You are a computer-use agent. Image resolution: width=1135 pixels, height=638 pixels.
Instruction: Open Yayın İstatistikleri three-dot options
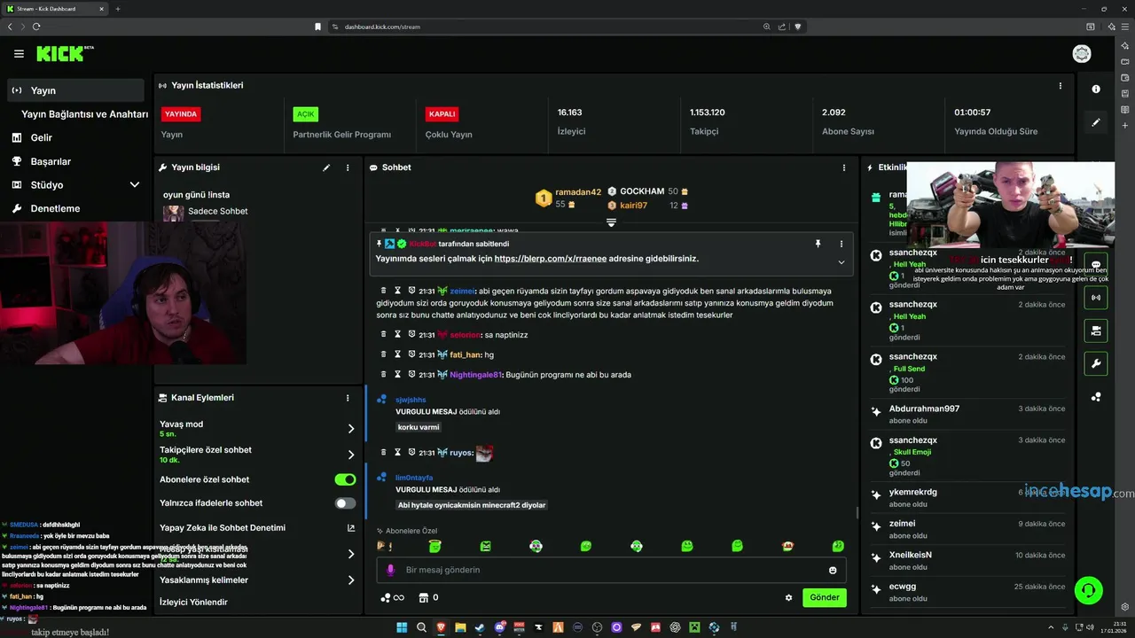click(1060, 86)
